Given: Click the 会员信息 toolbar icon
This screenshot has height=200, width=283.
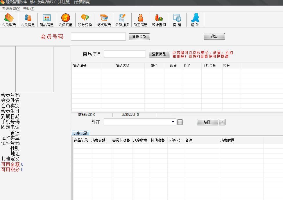Looking at the screenshot, I should pos(28,20).
